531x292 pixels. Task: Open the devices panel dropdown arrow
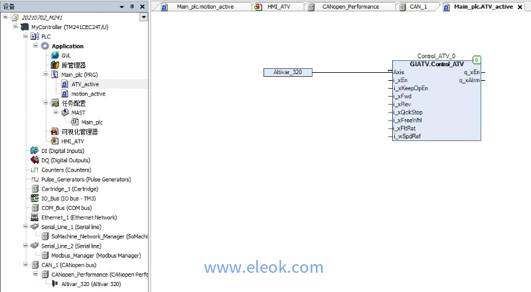tap(144, 17)
